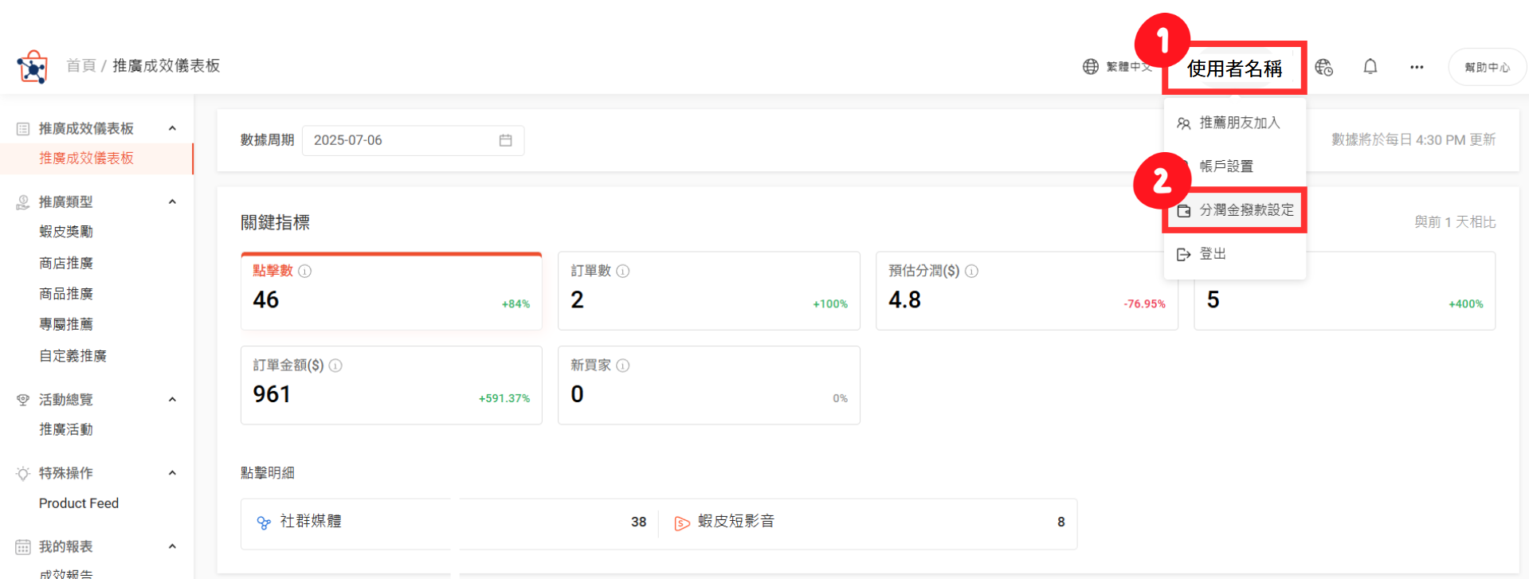Click the 我的報表 calendar icon

[x=23, y=547]
